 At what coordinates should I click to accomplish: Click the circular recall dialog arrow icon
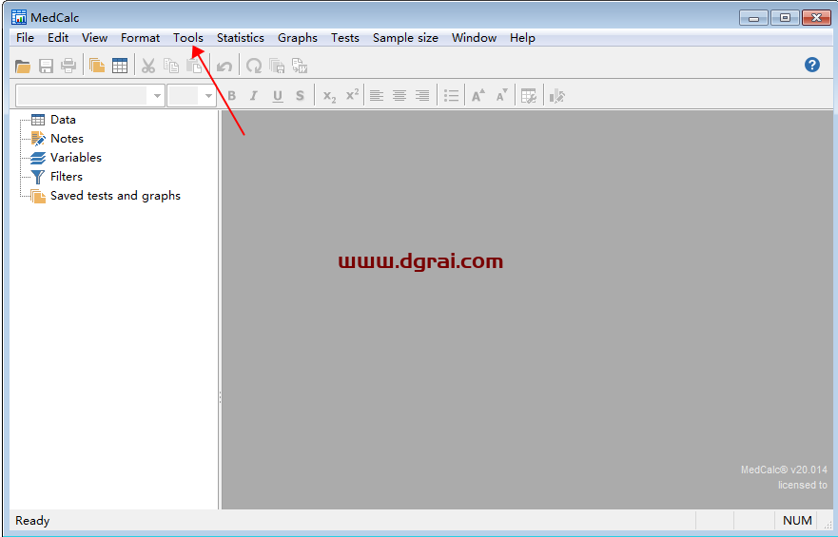pyautogui.click(x=254, y=66)
